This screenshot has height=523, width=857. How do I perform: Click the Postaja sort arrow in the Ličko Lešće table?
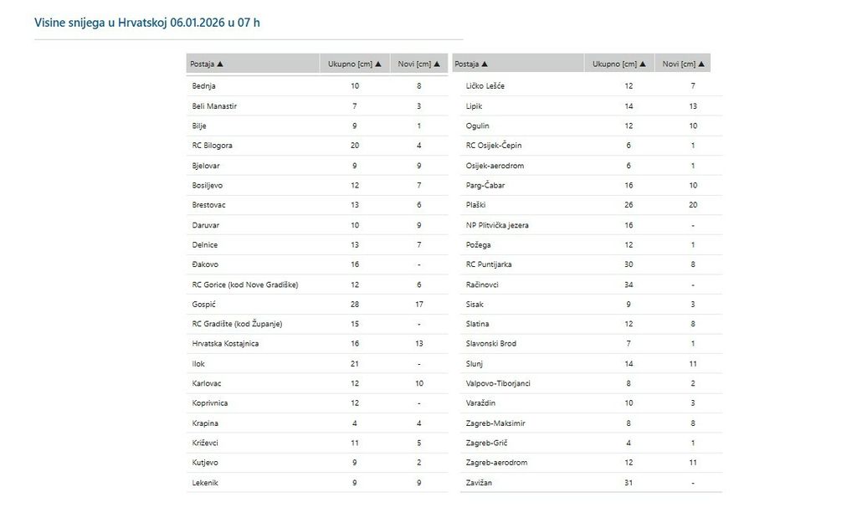tap(485, 64)
